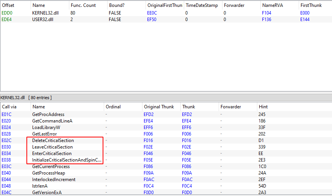Viewport: 332px width, 196px height.
Task: Click the Bound? column header
Action: pyautogui.click(x=126, y=5)
